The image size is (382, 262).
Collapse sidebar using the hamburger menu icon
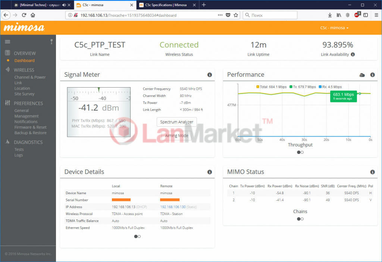7,41
